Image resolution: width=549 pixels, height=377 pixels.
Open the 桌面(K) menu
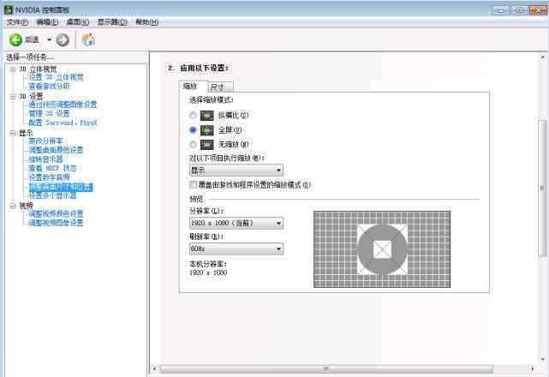78,22
